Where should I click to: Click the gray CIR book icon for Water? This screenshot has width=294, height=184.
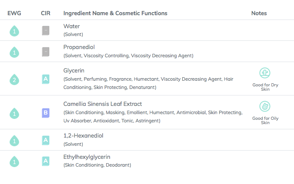point(46,31)
